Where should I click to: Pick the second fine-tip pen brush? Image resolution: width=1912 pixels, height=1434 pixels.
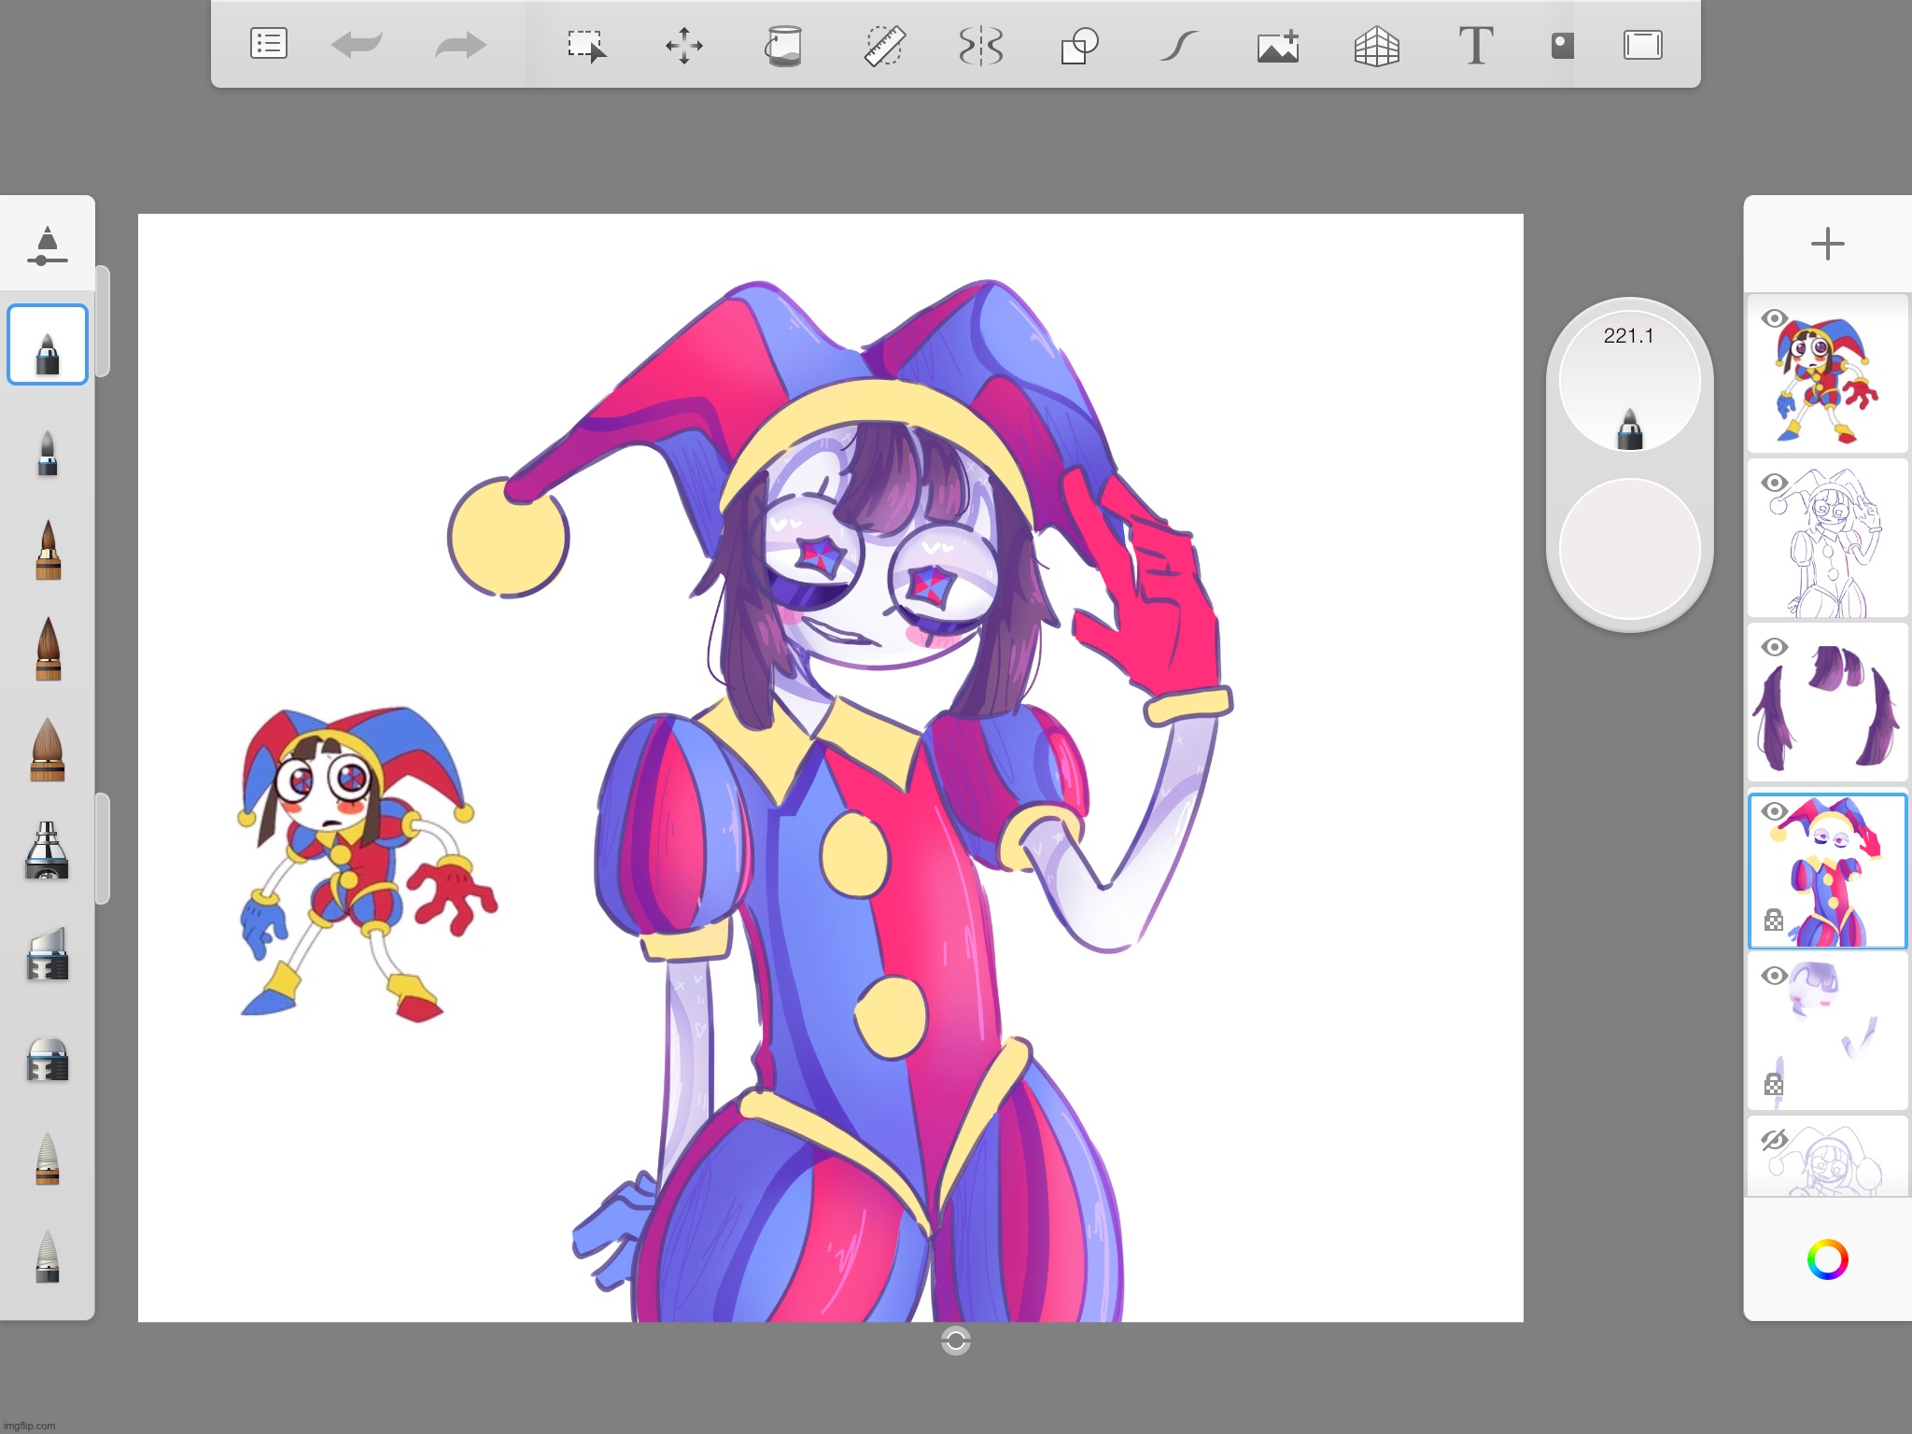pyautogui.click(x=48, y=453)
